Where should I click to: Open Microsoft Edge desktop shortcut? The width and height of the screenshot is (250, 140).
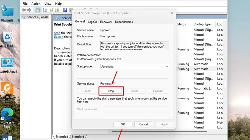tap(7, 118)
